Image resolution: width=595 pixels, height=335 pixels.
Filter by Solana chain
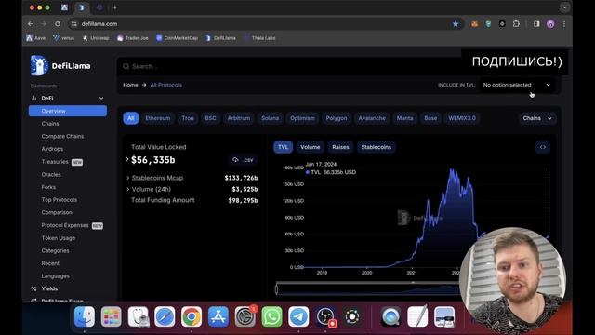coord(271,118)
